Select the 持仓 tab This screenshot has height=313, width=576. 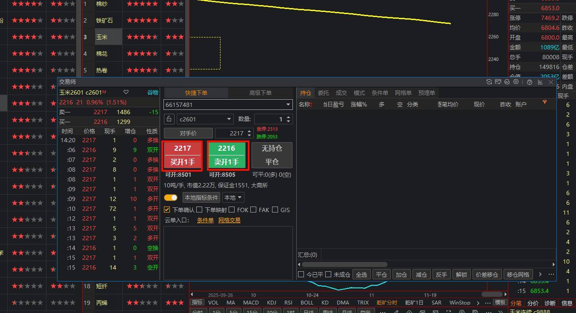[x=306, y=93]
